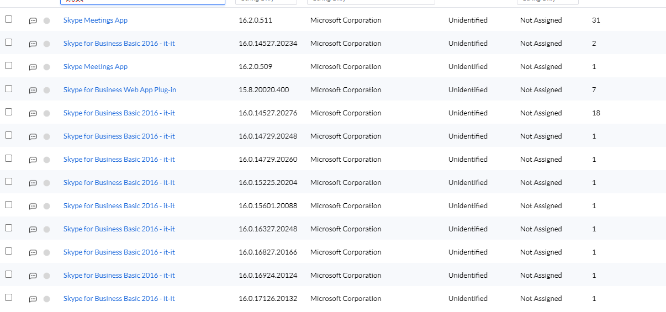Click comment icon on version 16.0.14729.20260 row
This screenshot has width=666, height=312.
[33, 160]
